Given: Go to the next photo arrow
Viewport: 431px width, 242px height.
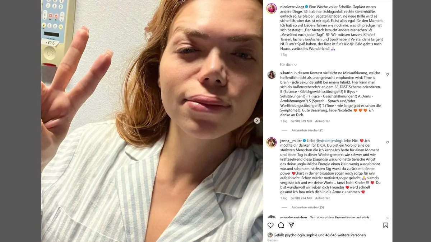Looking at the screenshot, I should (x=257, y=120).
